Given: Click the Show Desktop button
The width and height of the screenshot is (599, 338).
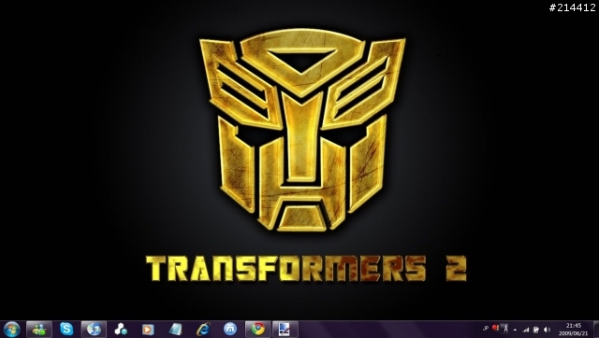Looking at the screenshot, I should pos(595,330).
